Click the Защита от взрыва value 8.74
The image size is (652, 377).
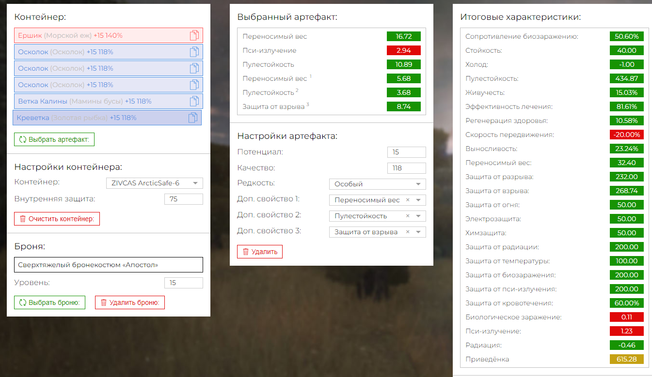(x=404, y=106)
